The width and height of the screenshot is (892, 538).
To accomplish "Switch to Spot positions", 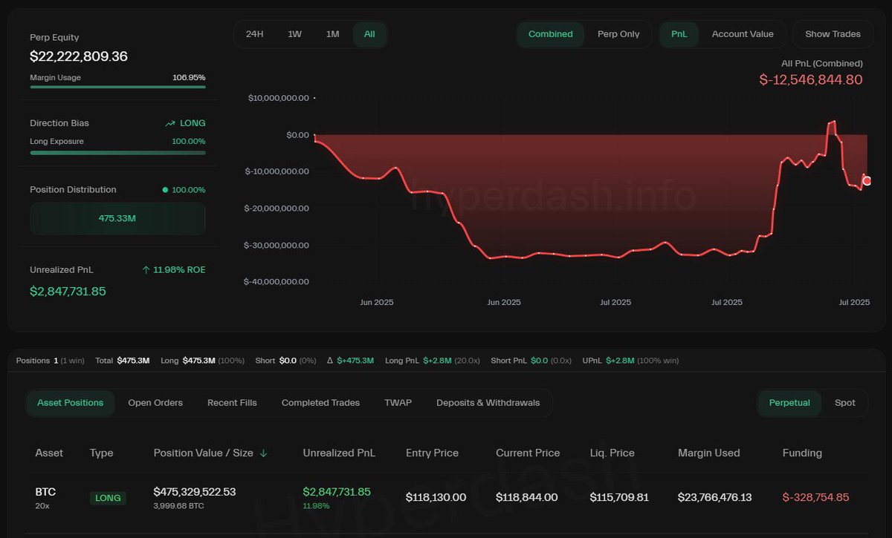I will [x=845, y=403].
